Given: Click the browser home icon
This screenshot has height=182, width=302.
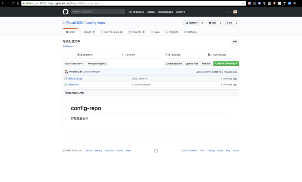Looking at the screenshot, I should click(18, 3).
